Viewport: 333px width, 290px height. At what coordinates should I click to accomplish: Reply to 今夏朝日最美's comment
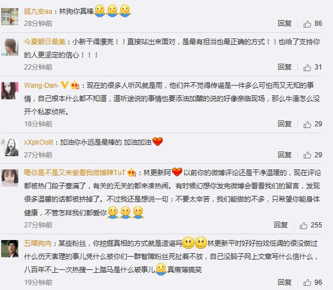285,67
